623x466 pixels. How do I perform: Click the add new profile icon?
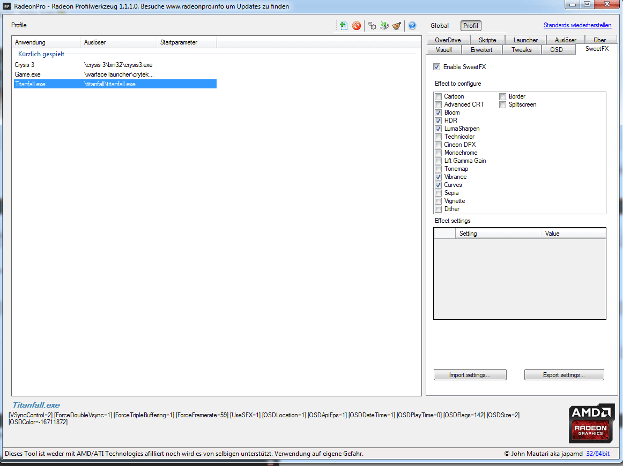344,26
